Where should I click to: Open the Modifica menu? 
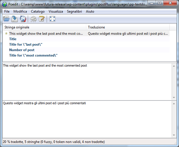click(x=20, y=11)
